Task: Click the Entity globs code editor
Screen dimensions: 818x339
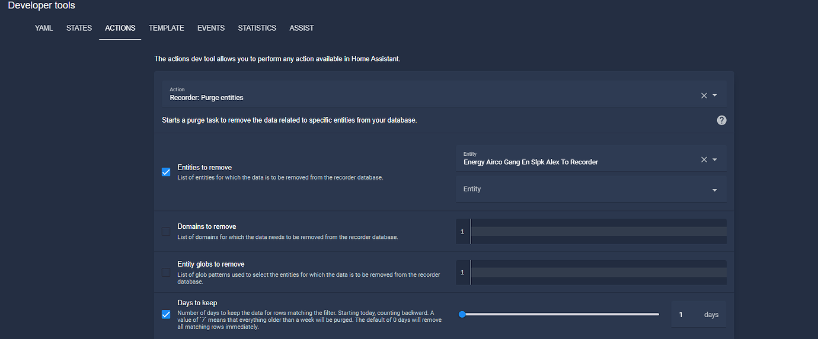Action: tap(591, 273)
